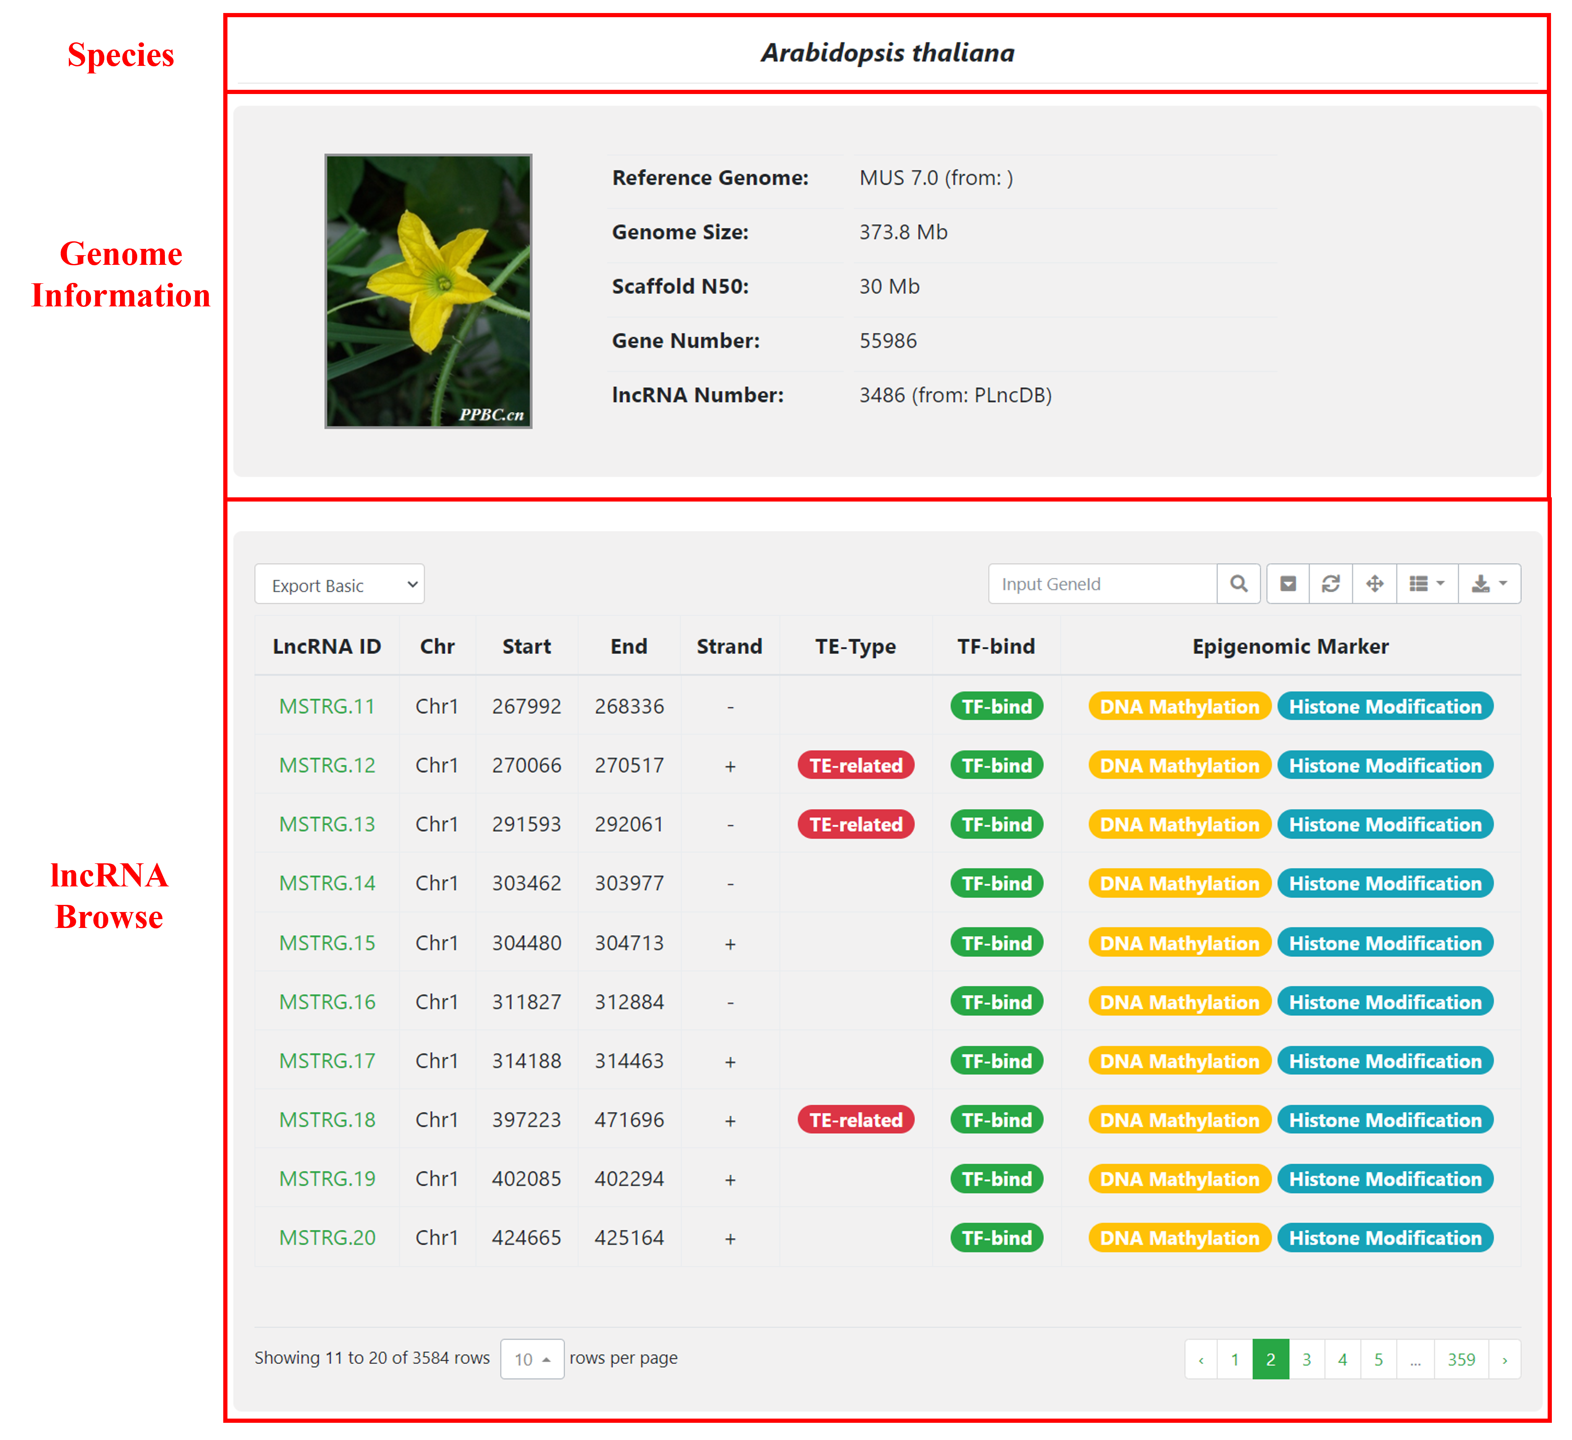The height and width of the screenshot is (1440, 1572).
Task: Open the export download dropdown
Action: tap(1489, 583)
